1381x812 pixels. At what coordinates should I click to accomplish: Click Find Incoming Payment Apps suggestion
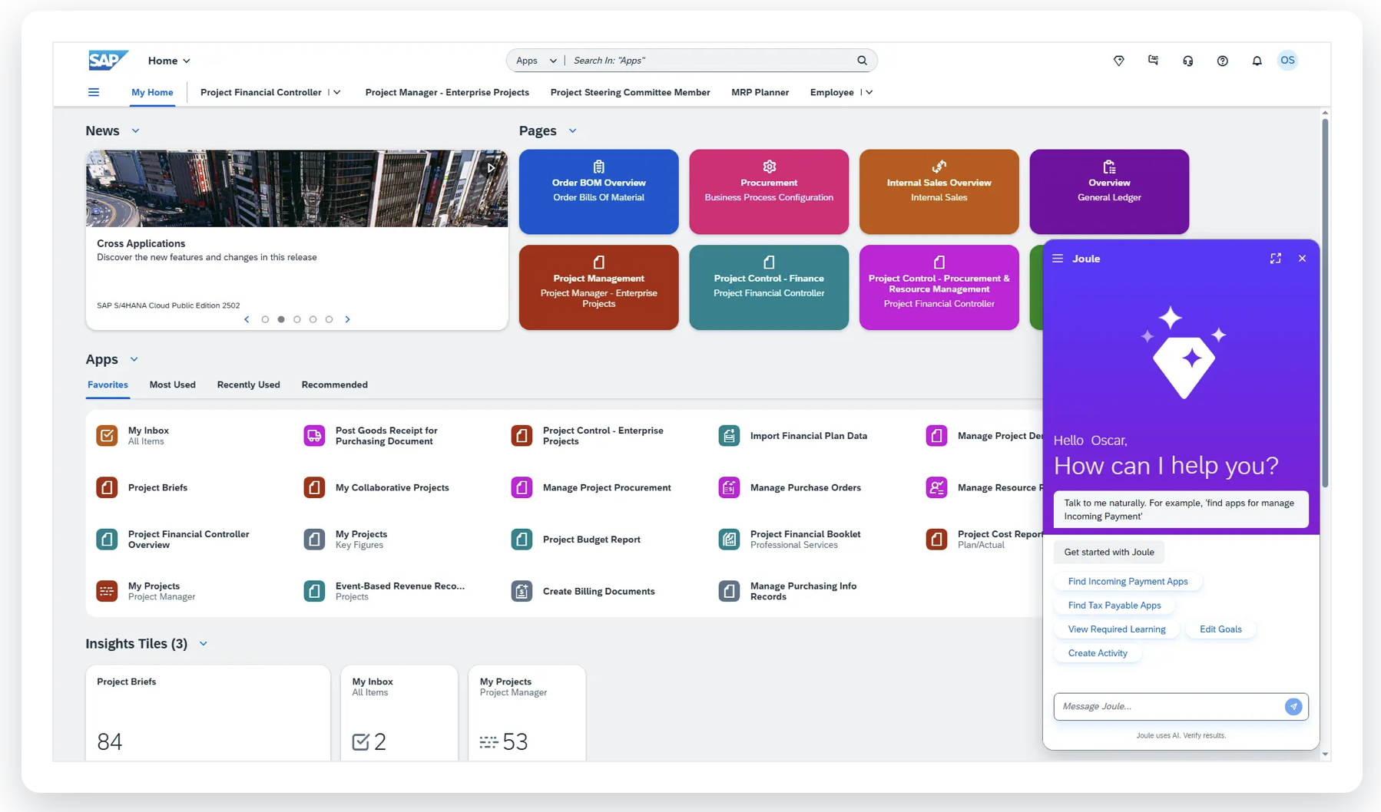[1128, 581]
